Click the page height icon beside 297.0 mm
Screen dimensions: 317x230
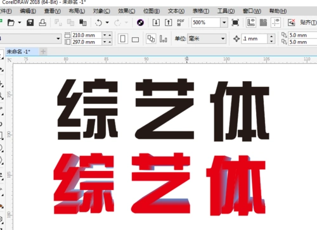click(67, 42)
